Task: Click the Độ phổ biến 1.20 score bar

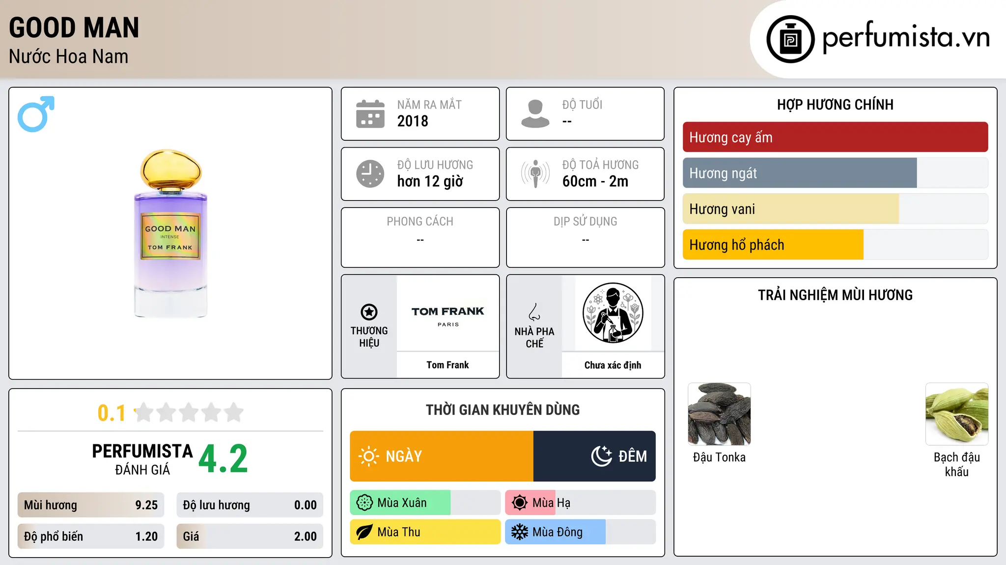Action: [x=91, y=537]
